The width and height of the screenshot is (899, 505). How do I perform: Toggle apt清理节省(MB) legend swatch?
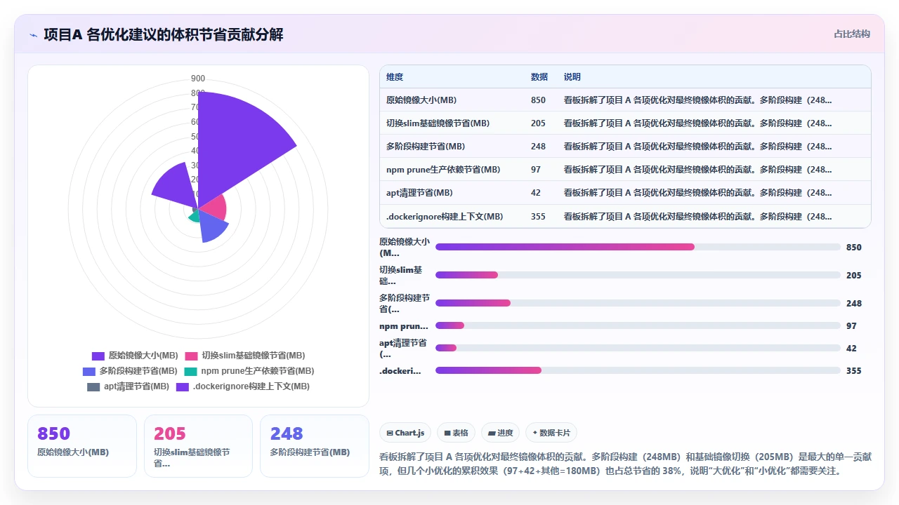pos(93,386)
